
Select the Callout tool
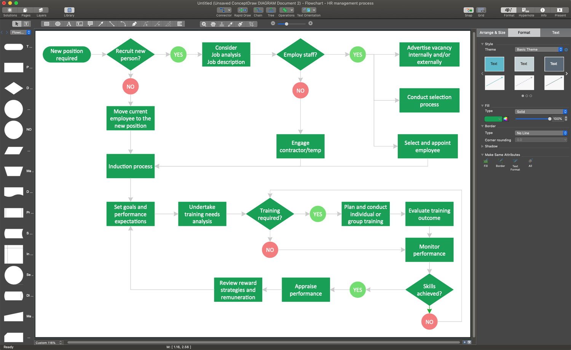90,24
